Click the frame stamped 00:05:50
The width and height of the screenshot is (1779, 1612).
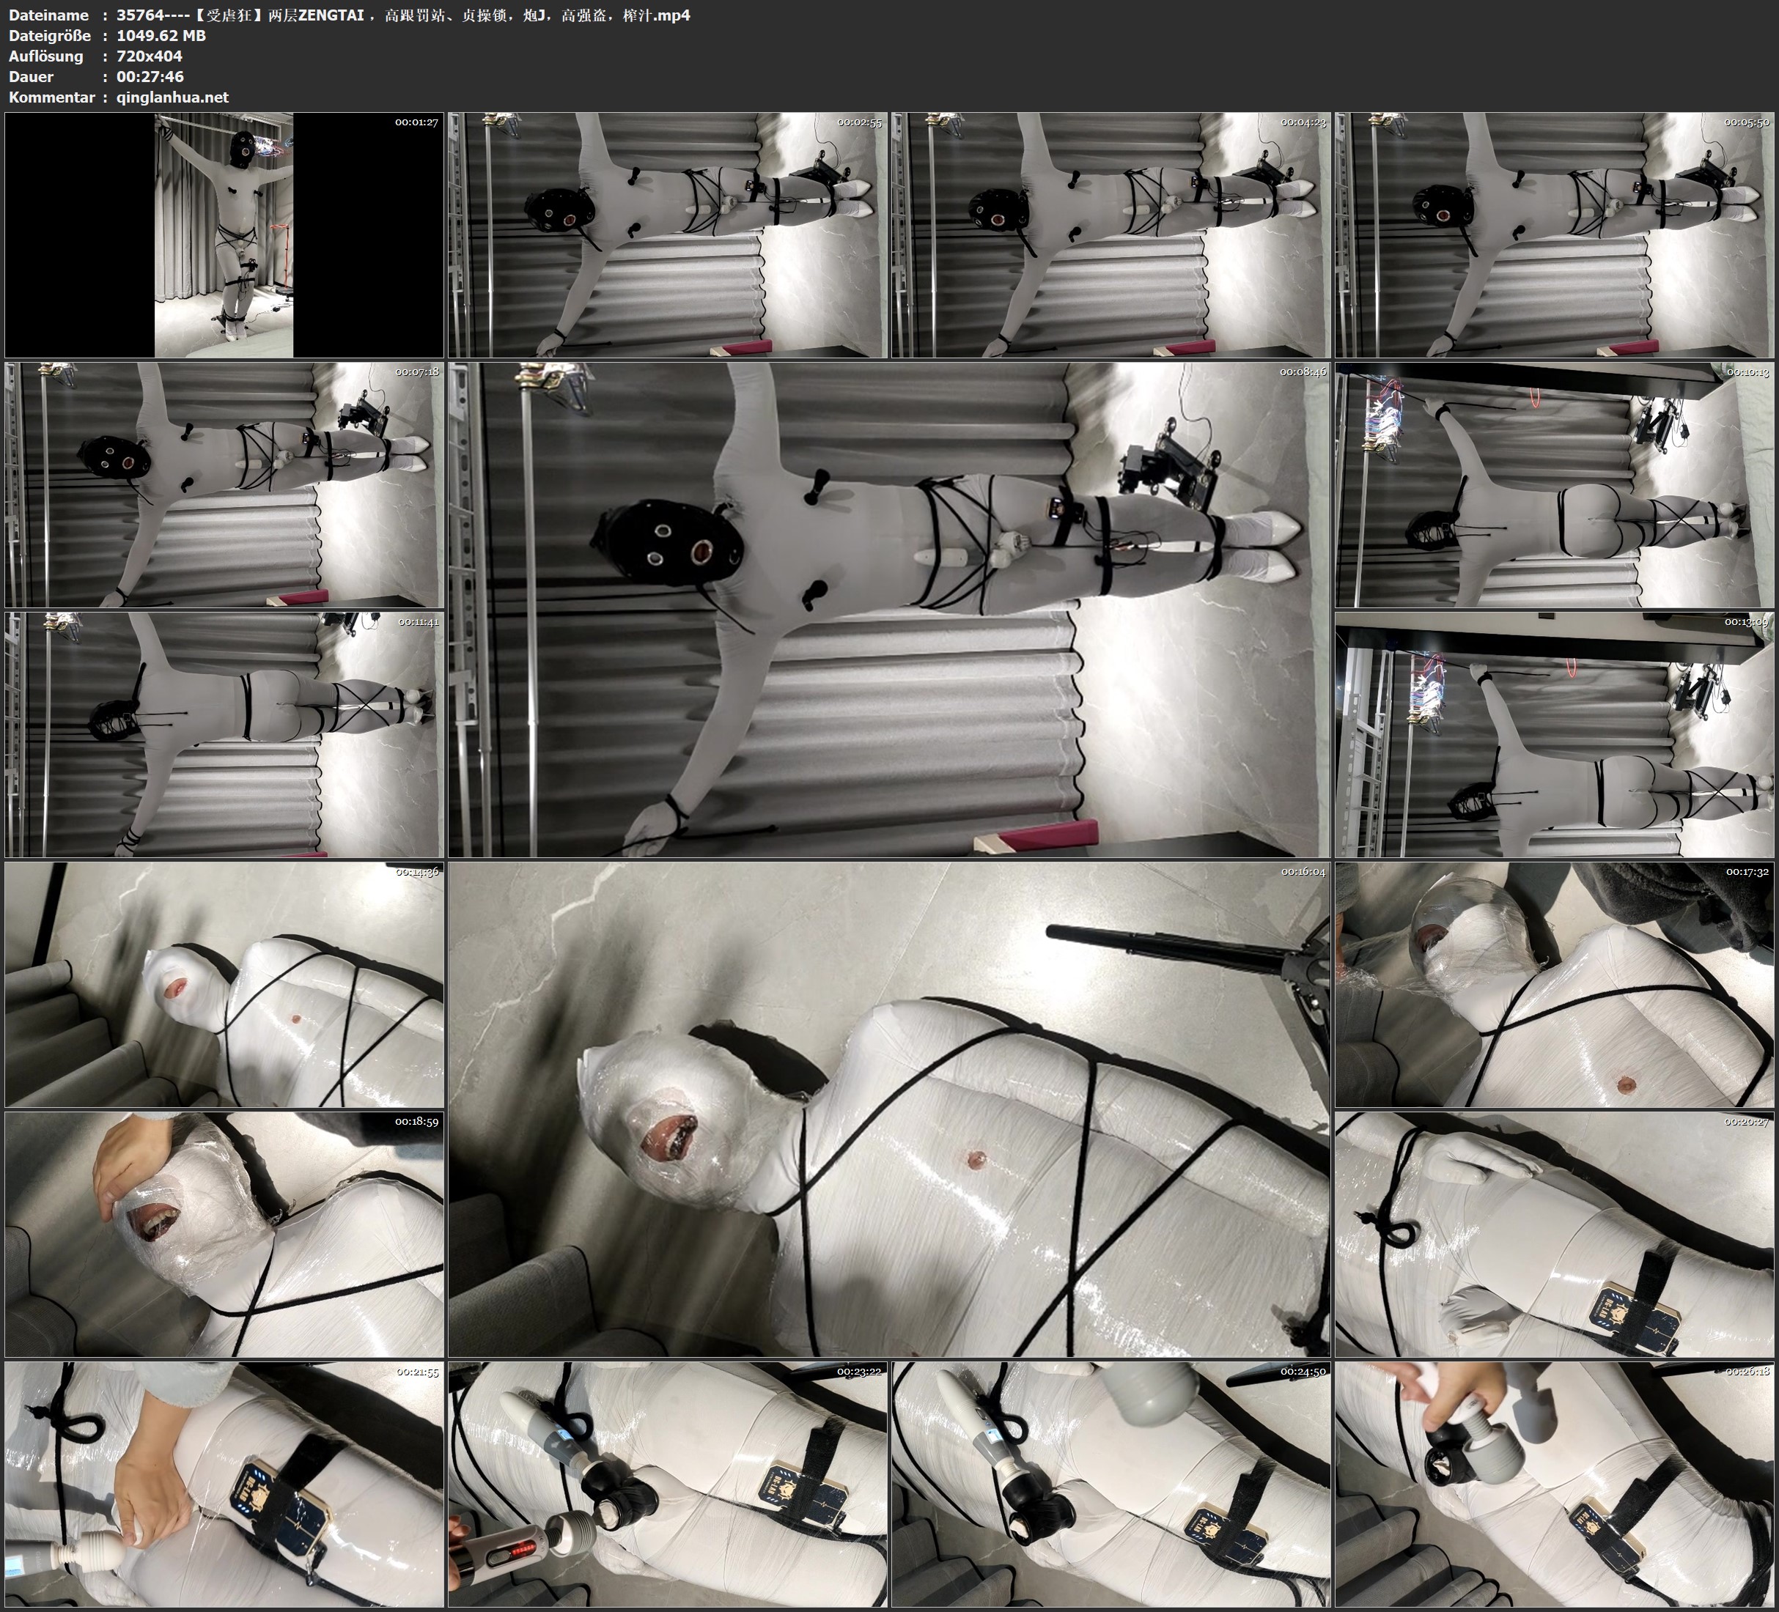click(x=1555, y=234)
